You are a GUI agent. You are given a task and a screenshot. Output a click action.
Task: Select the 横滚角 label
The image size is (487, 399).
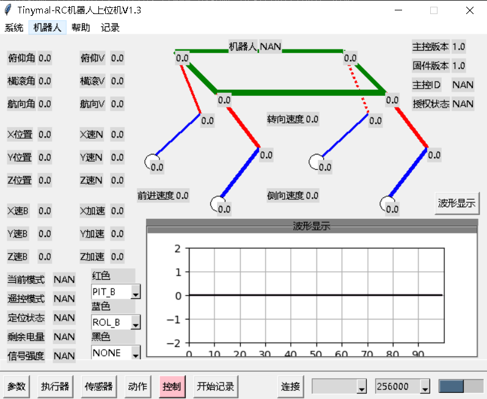point(21,81)
